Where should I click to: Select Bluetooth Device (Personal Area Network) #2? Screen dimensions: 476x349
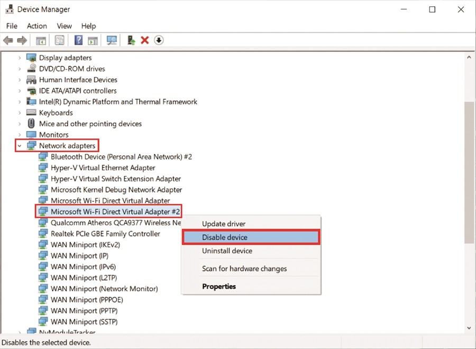pos(121,157)
